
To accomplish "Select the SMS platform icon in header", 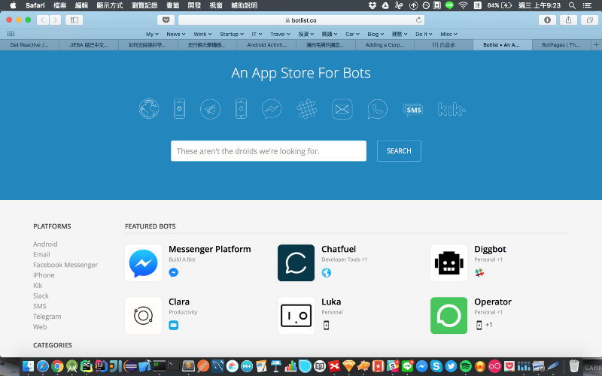I will coord(413,110).
